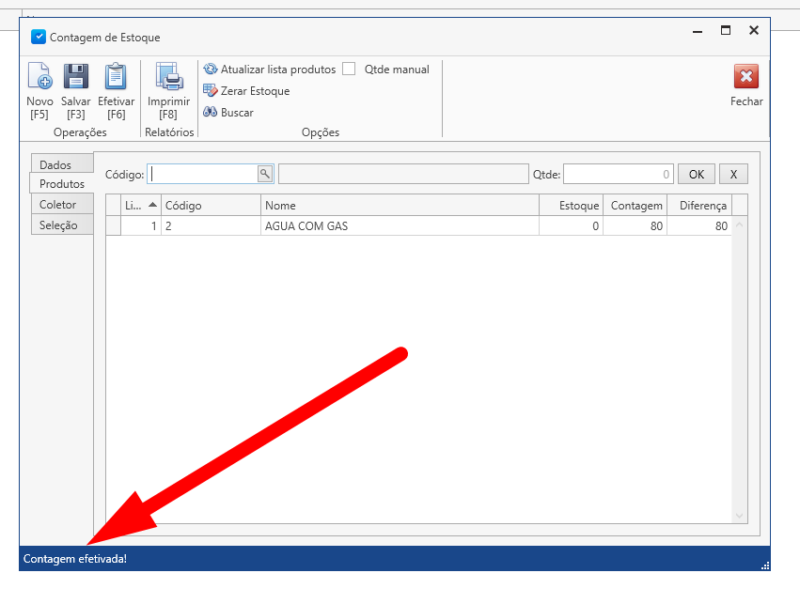Close the form using red Fechar icon
The image size is (800, 604).
pos(746,78)
